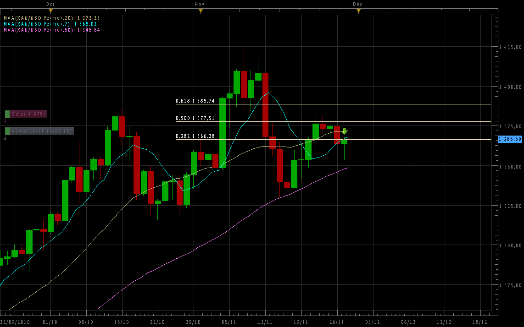Click the 18/12 date on time axis
Screen dimensions: 524x327
point(480,322)
